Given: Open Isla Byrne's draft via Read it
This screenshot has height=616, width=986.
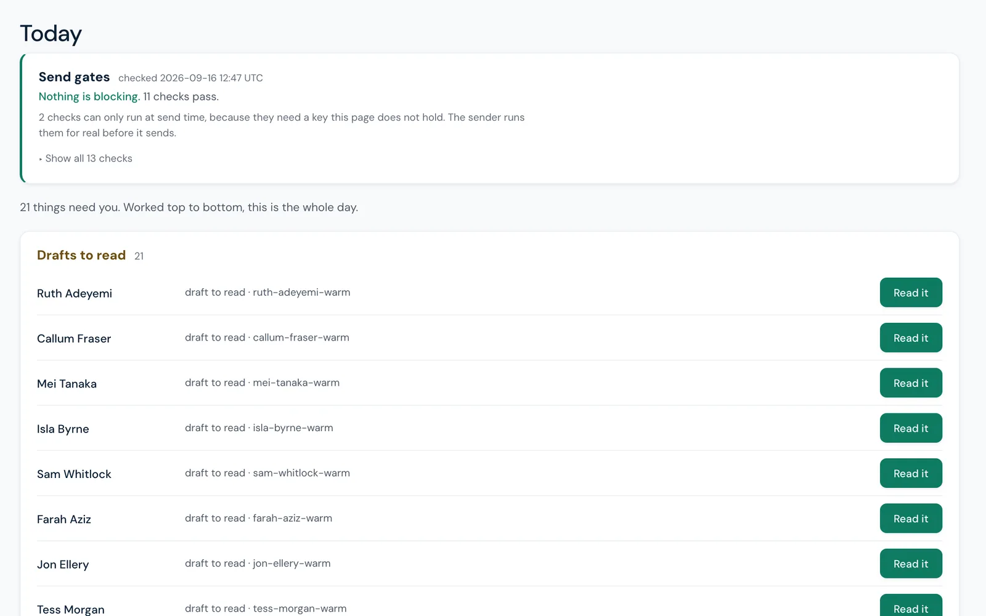Looking at the screenshot, I should tap(911, 428).
